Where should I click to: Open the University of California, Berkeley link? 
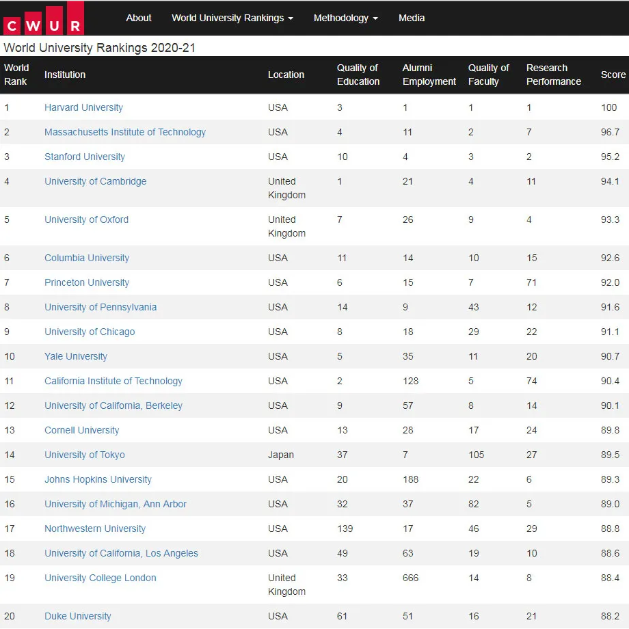(x=113, y=405)
